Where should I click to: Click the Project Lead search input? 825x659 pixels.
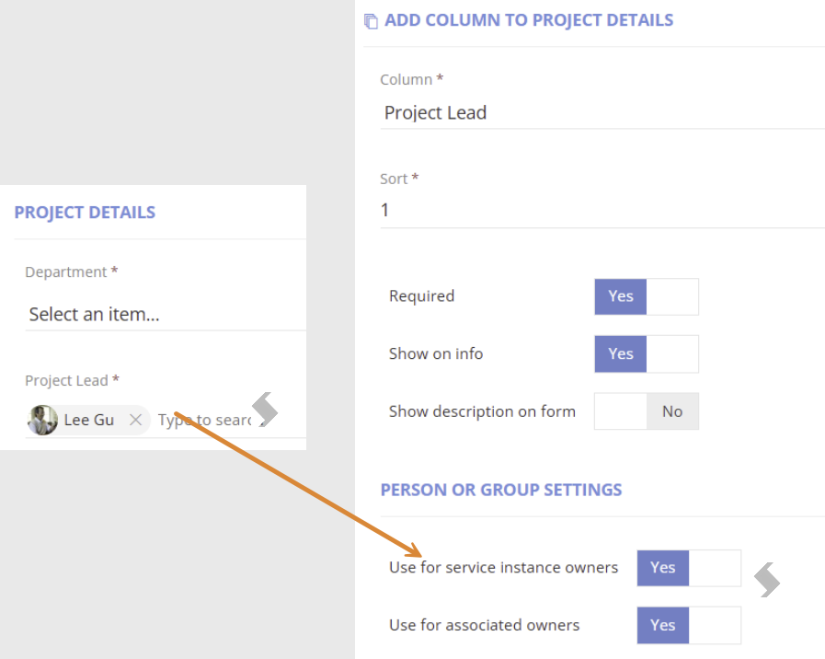click(x=205, y=420)
